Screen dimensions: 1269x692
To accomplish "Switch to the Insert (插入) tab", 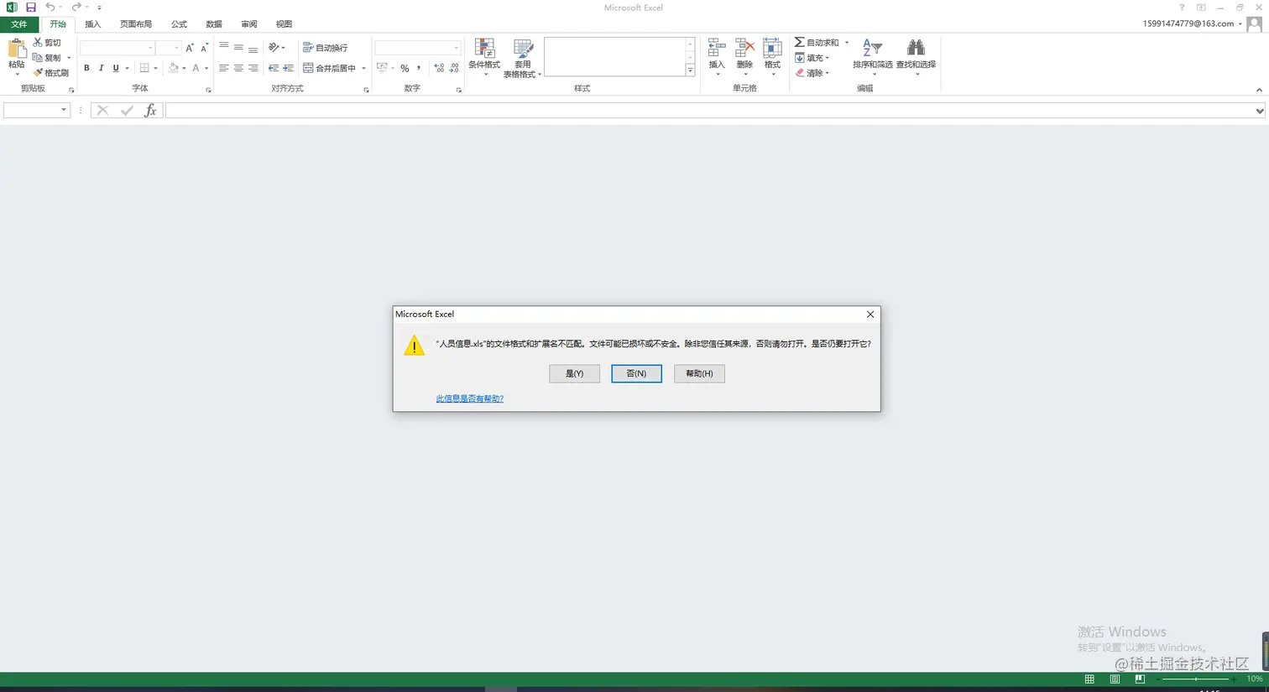I will coord(93,24).
